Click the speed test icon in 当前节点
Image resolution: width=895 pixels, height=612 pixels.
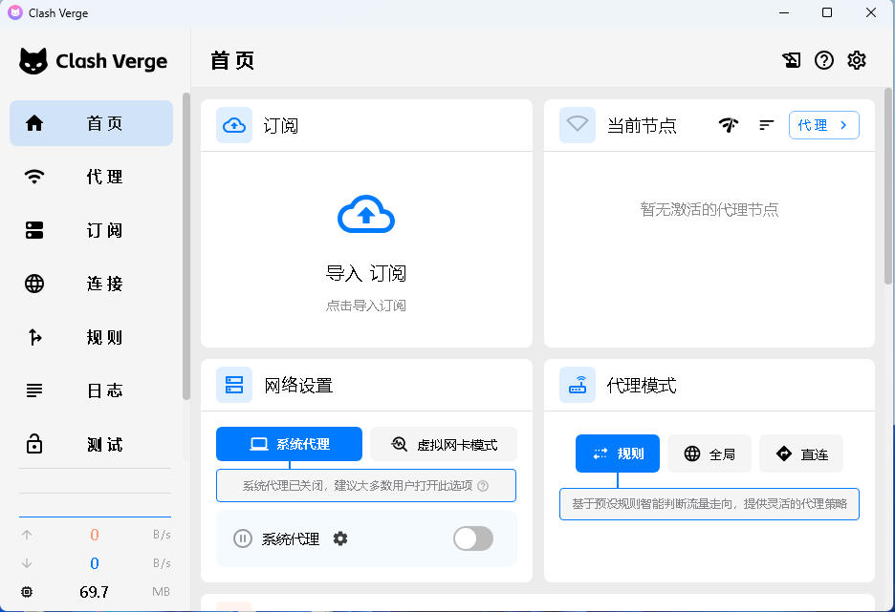tap(729, 125)
